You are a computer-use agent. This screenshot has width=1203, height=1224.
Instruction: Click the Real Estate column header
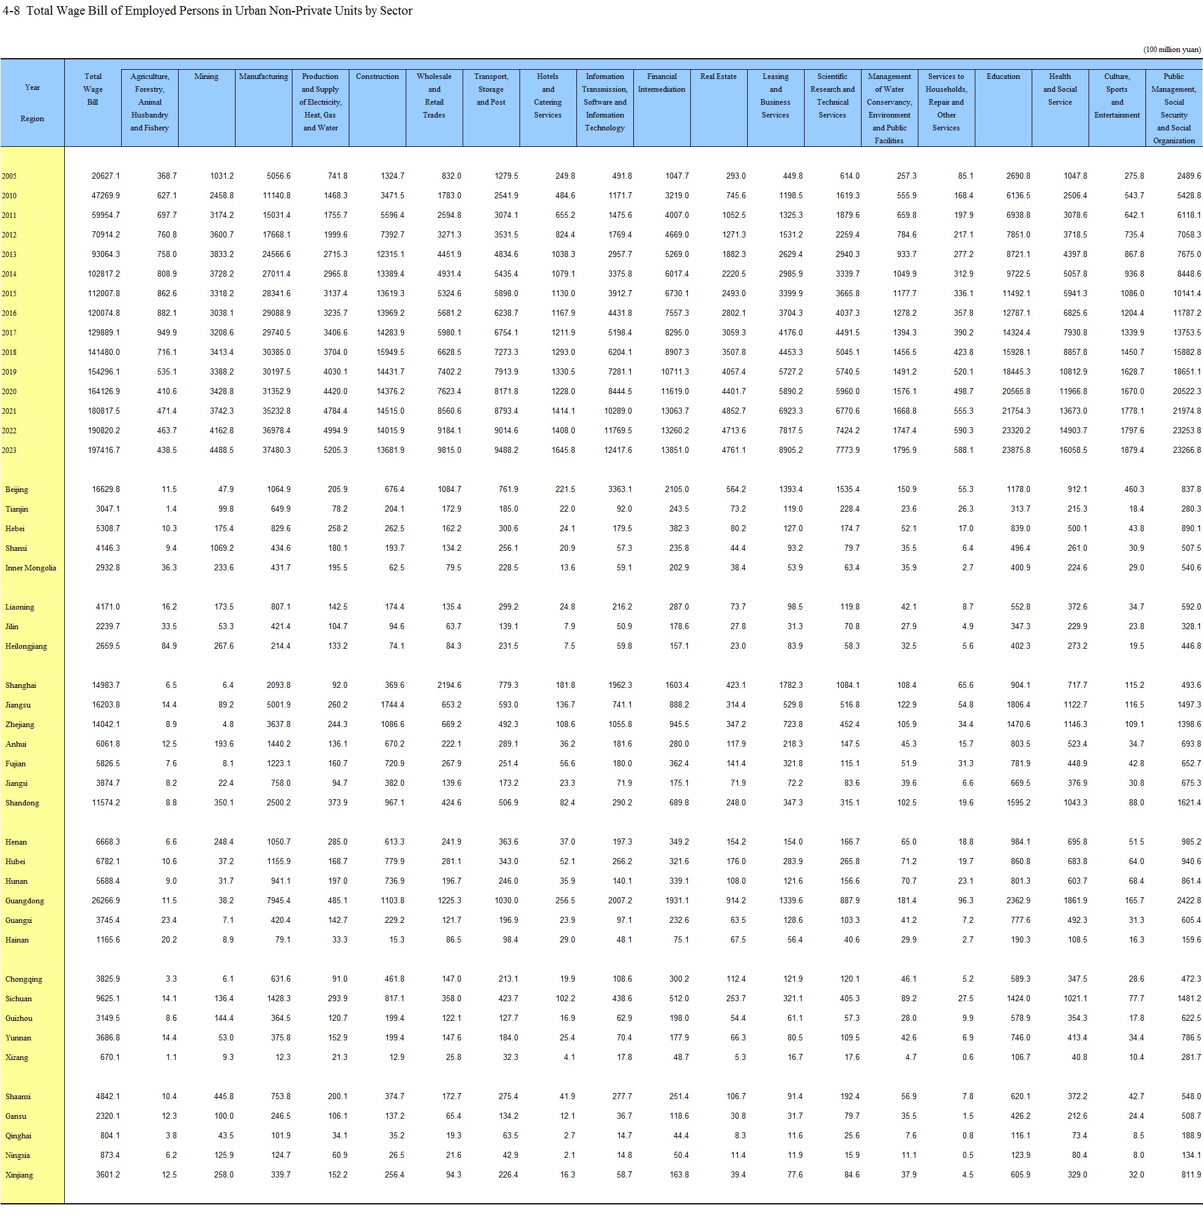point(718,76)
